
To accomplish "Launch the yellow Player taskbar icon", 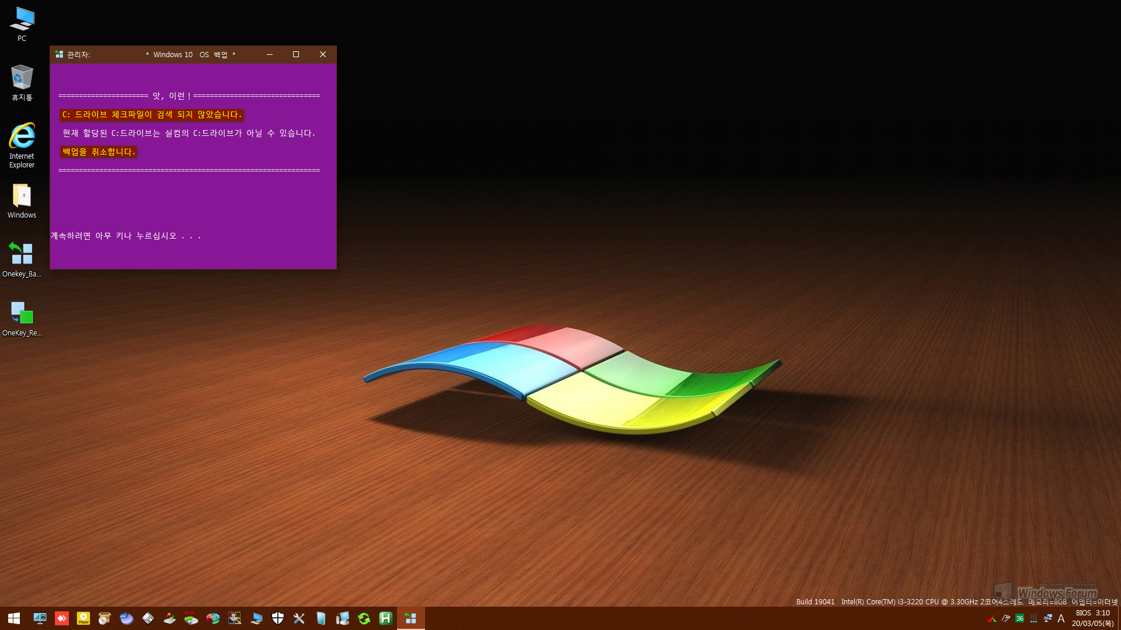I will (x=83, y=618).
